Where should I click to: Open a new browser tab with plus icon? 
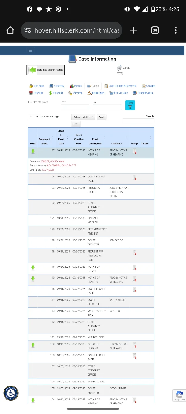tap(133, 30)
